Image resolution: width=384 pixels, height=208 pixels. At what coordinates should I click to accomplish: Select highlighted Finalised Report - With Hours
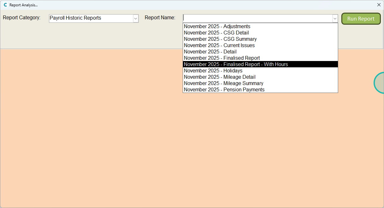click(236, 64)
